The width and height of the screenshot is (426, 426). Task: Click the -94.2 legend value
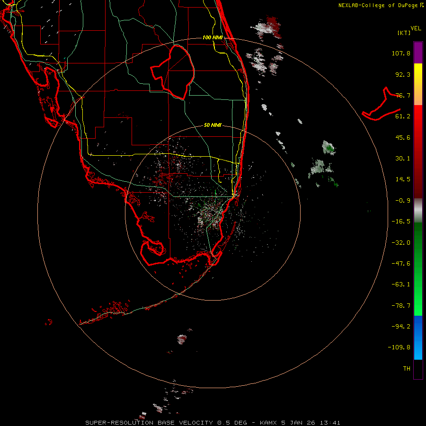click(x=401, y=327)
